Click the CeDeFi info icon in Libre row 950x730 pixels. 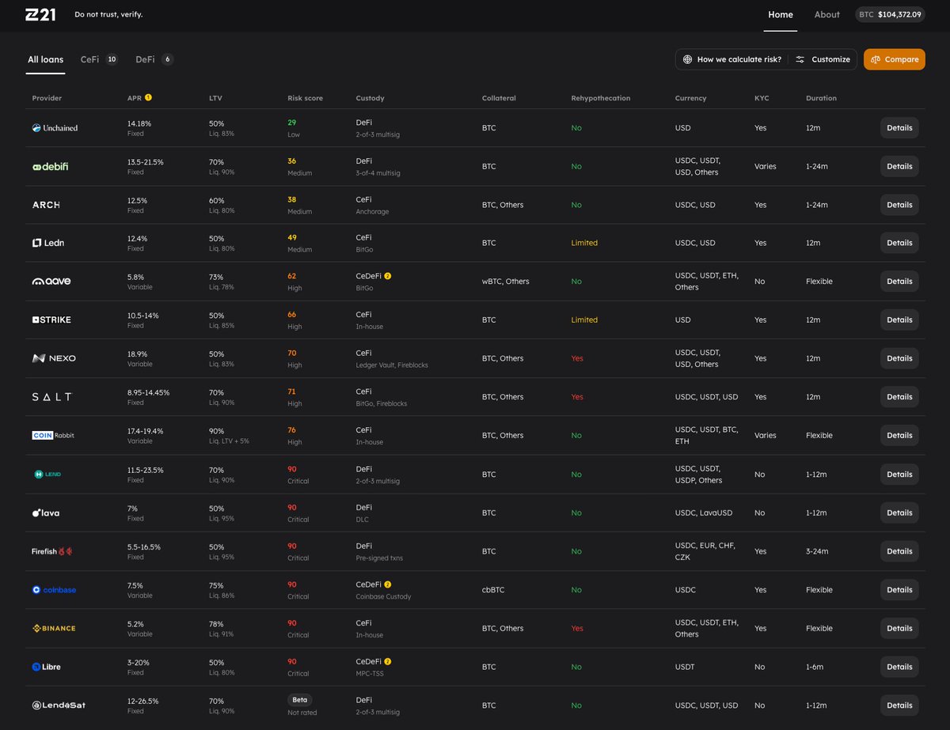coord(388,661)
